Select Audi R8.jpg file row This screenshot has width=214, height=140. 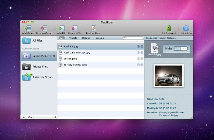[x=101, y=46]
